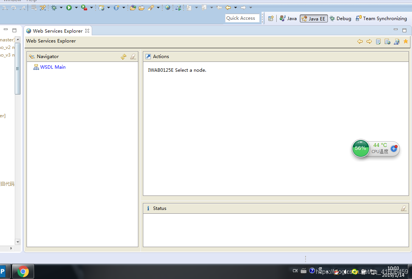412x279 pixels.
Task: Click the Open Web Browser globe icon
Action: (x=168, y=8)
